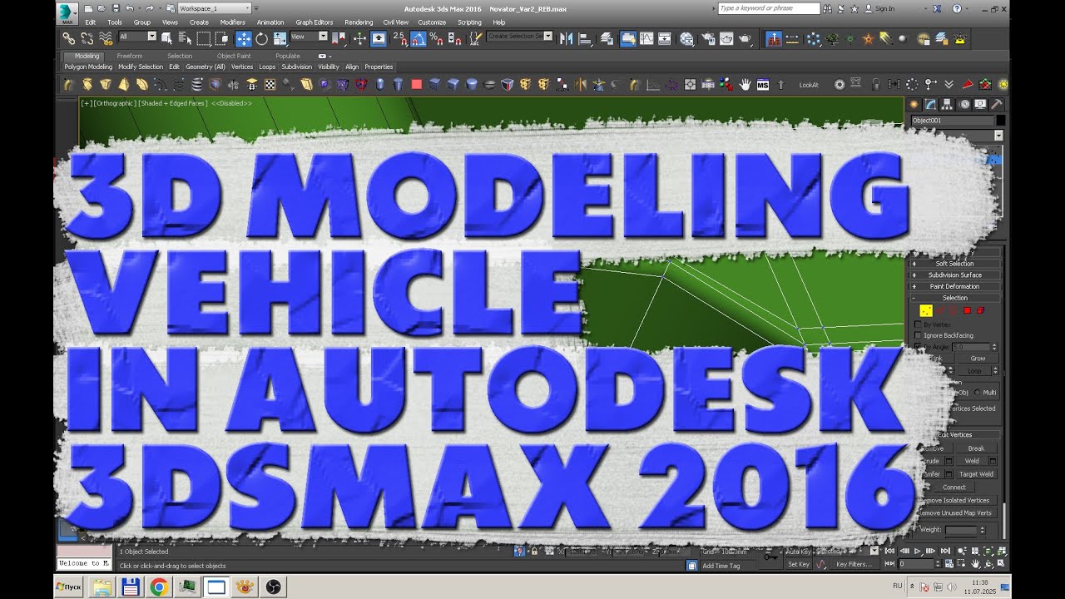
Task: Open the Create panel star tab icon
Action: (x=915, y=104)
